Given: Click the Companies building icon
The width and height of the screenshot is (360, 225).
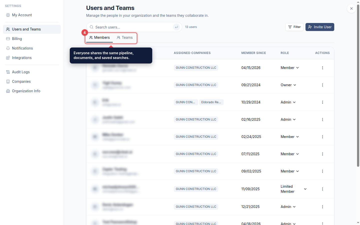Looking at the screenshot, I should click(8, 81).
